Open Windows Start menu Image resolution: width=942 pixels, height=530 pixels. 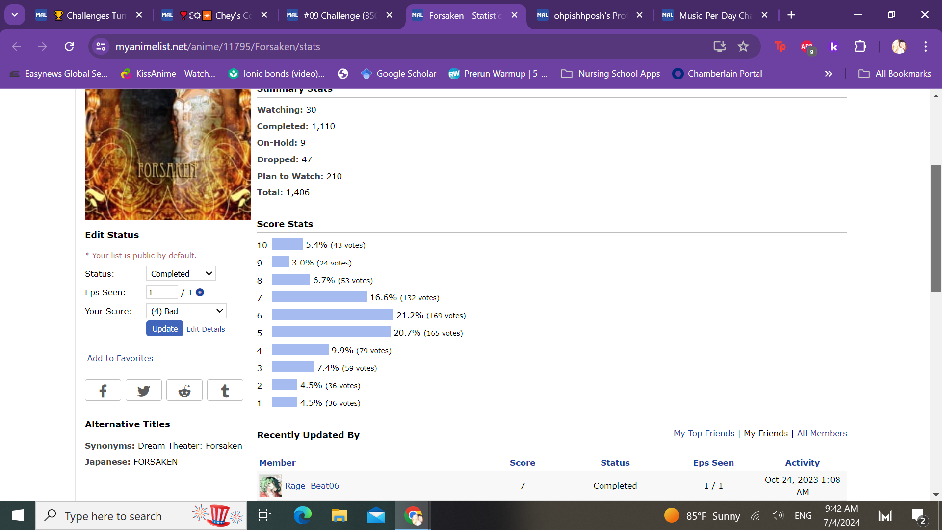(x=18, y=515)
